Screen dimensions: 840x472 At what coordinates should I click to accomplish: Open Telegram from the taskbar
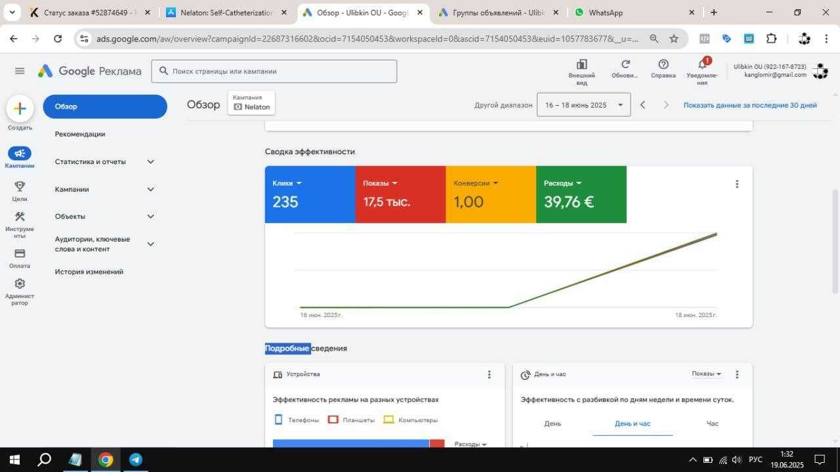click(136, 460)
